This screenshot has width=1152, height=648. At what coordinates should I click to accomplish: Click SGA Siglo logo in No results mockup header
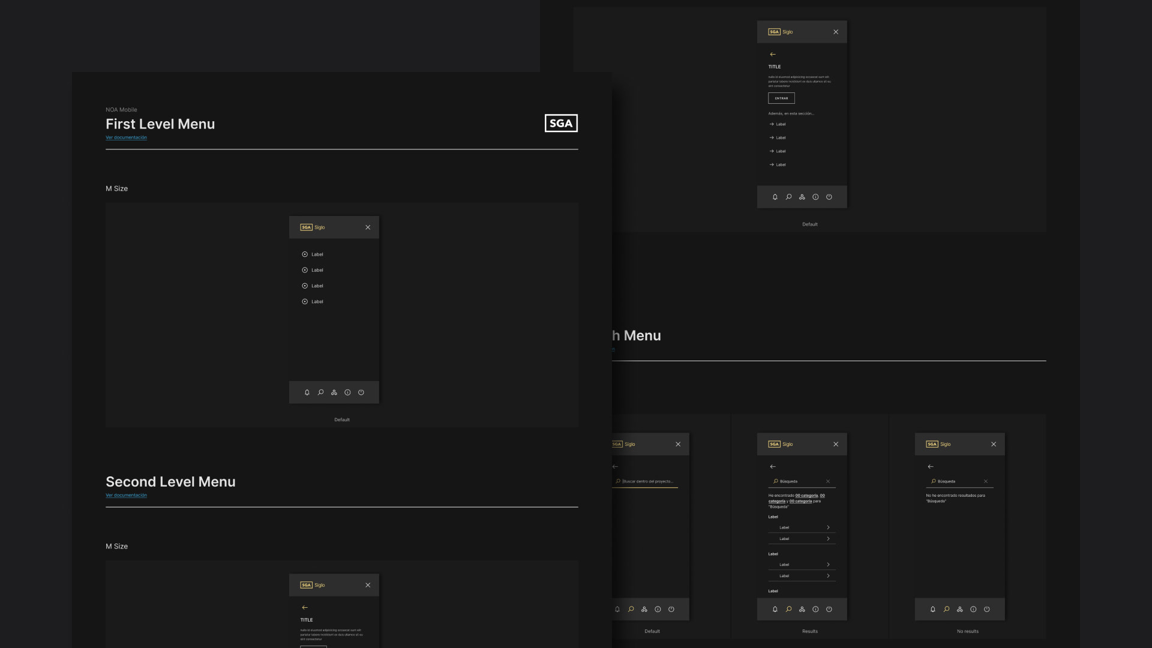tap(938, 444)
